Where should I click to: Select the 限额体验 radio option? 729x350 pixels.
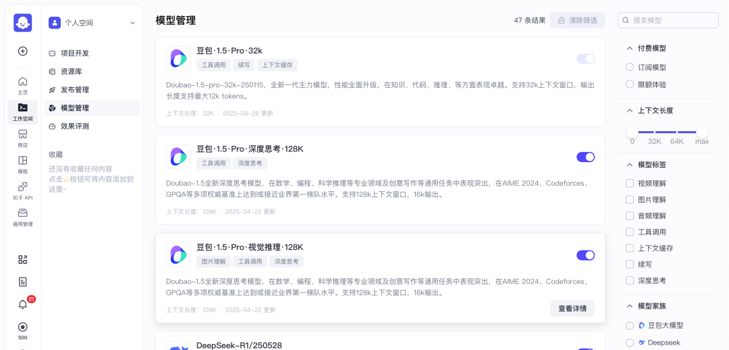coord(630,84)
